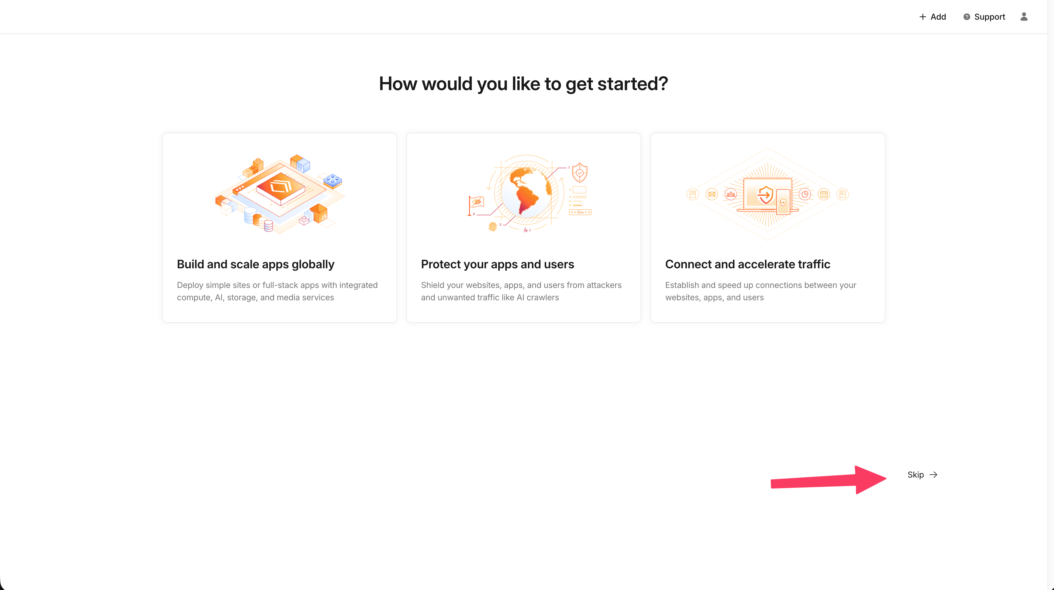The image size is (1054, 590).
Task: Click the laptop shield illustration
Action: pos(768,195)
